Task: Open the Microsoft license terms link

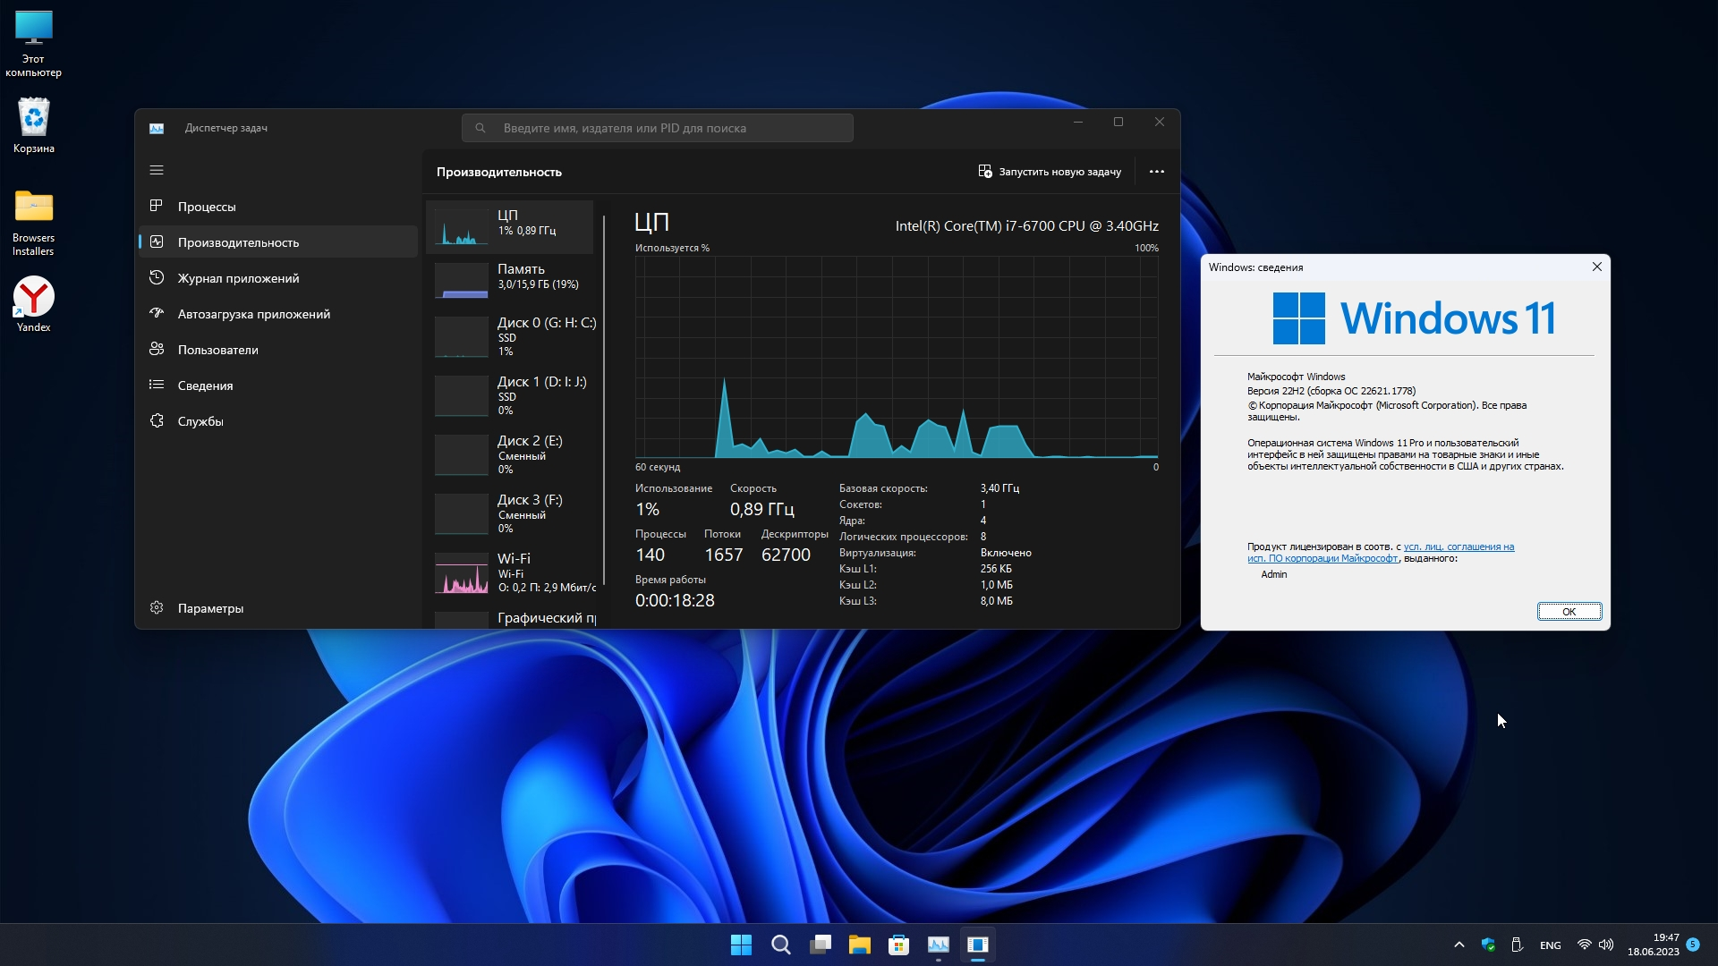Action: 1459,547
